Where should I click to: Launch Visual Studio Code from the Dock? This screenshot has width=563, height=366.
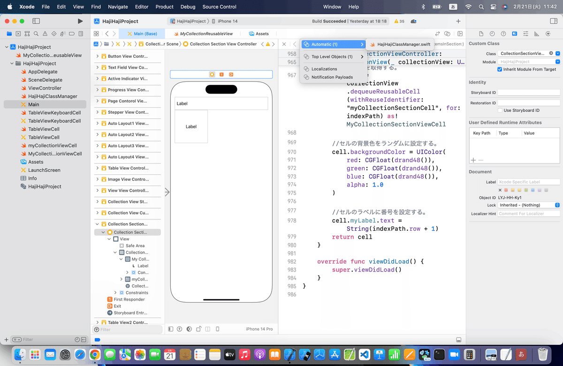click(365, 354)
